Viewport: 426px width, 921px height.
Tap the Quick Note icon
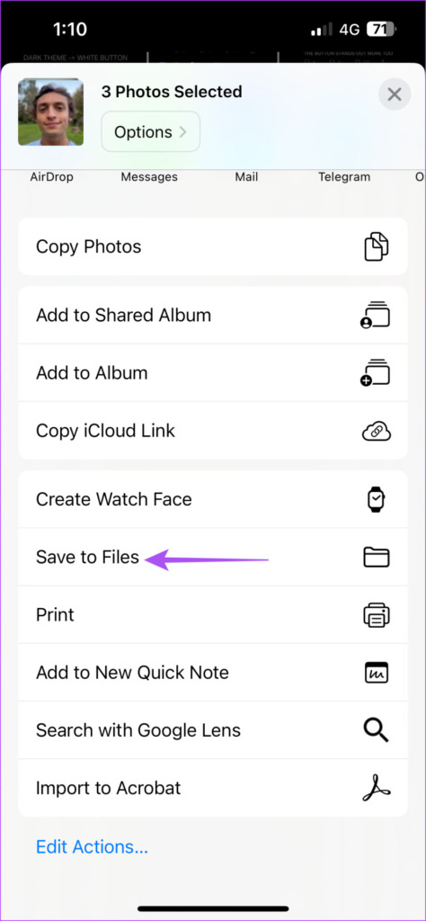[377, 673]
